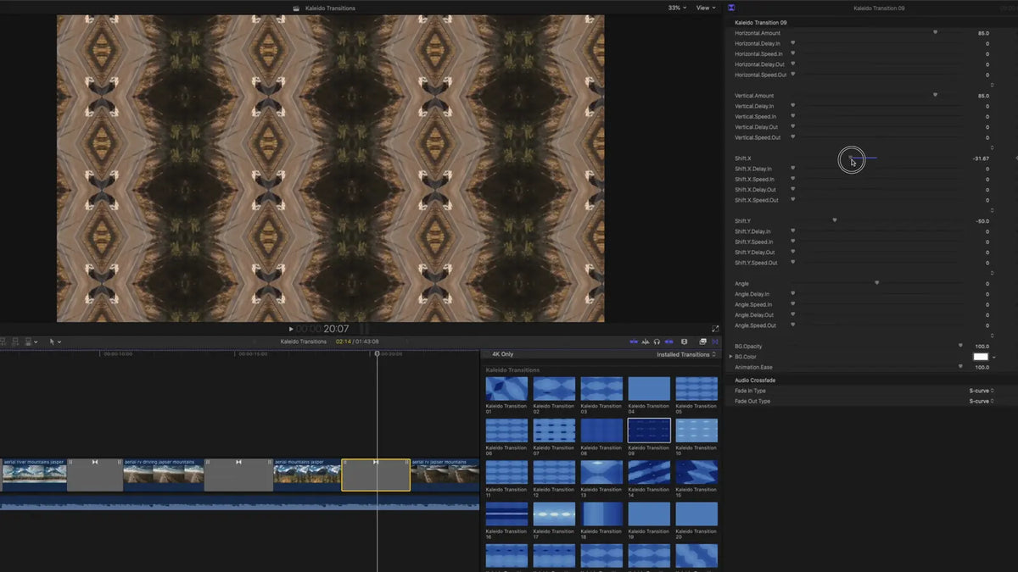
Task: Click the playhead marker on timeline ruler
Action: 378,353
